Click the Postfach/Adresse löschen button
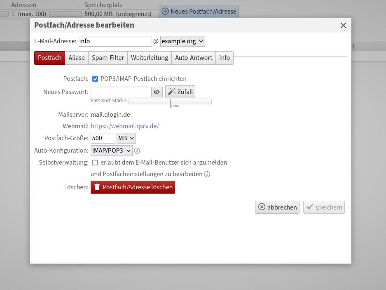 133,187
